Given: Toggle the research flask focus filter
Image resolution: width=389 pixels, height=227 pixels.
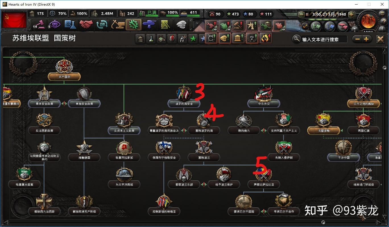Looking at the screenshot, I should [151, 39].
